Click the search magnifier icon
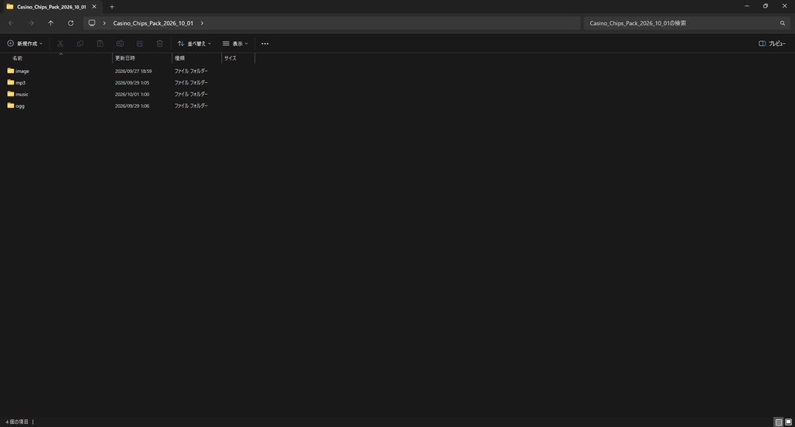795x427 pixels. tap(783, 23)
